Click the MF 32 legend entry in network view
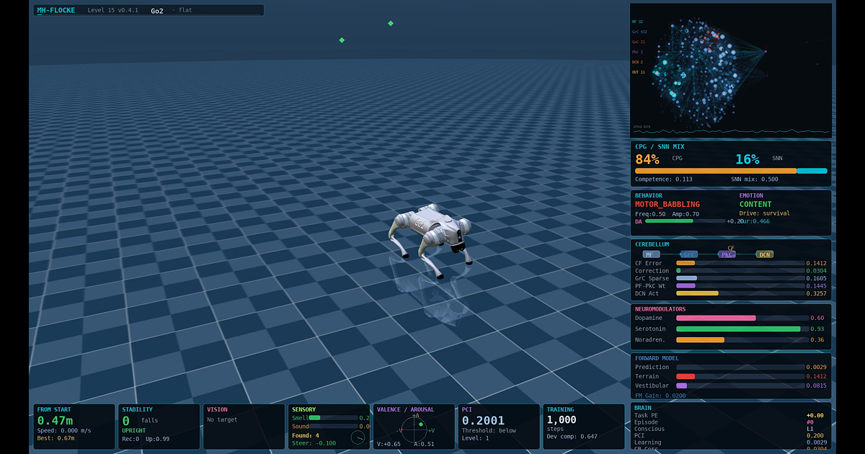865x454 pixels. [x=637, y=22]
